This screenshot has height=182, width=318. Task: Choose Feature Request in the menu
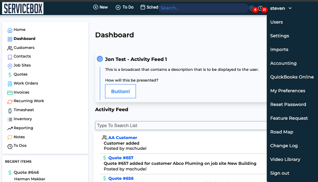289,118
